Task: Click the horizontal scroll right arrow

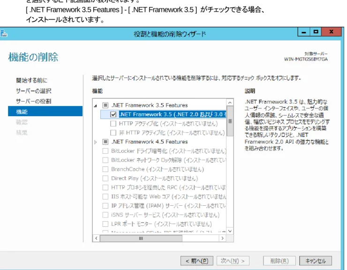Action: pyautogui.click(x=222, y=238)
